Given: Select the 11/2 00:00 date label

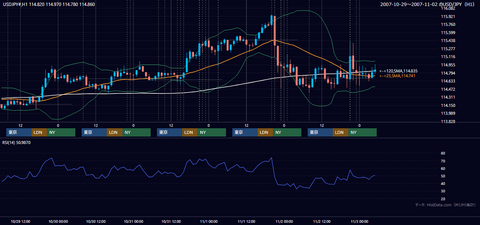Looking at the screenshot, I should 284,221.
